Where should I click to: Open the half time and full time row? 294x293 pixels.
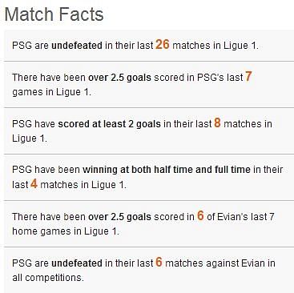pyautogui.click(x=149, y=177)
